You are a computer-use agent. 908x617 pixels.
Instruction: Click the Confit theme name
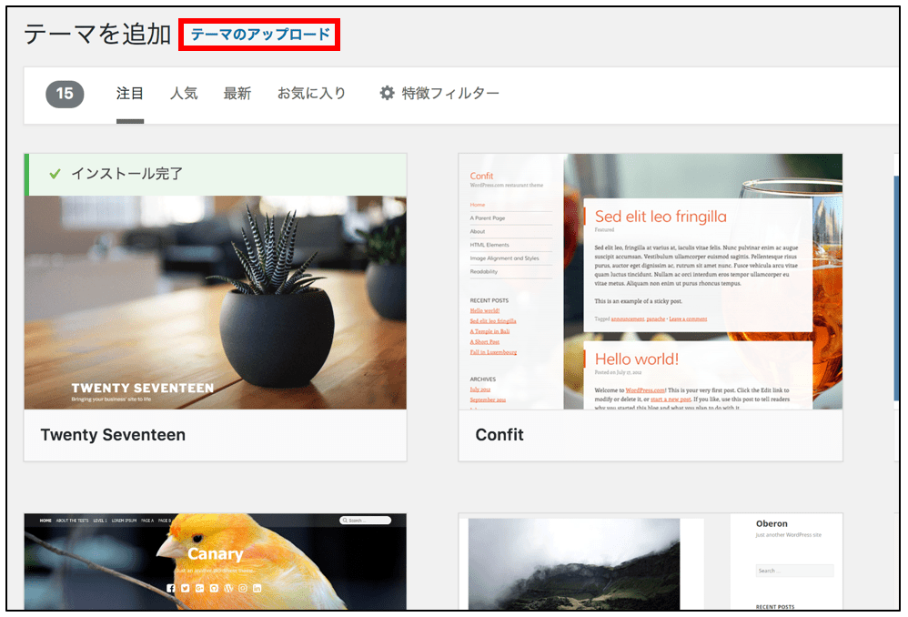click(x=499, y=434)
